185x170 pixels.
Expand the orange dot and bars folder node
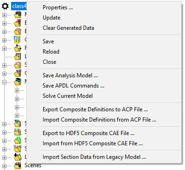(x=4, y=149)
